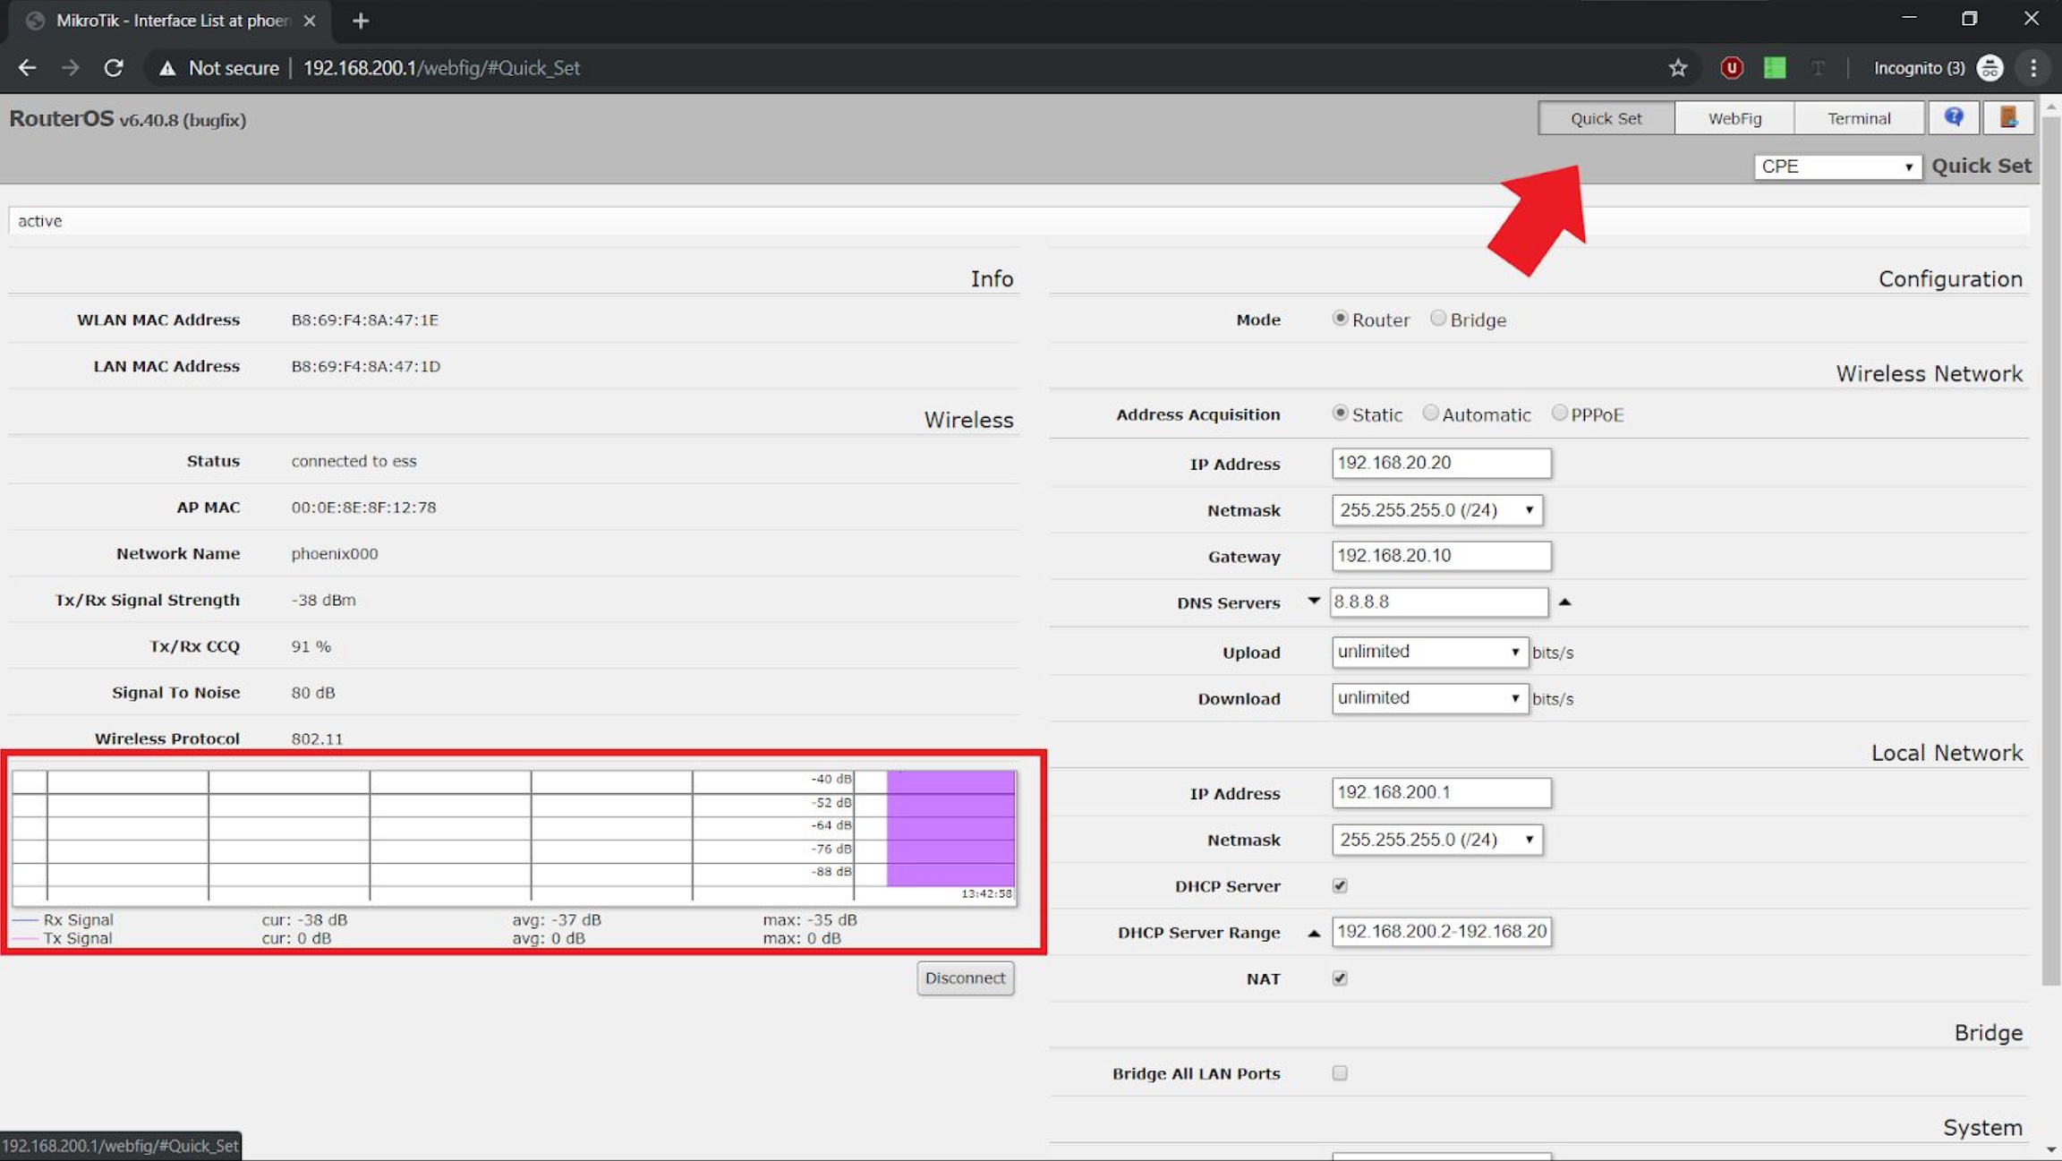
Task: Select the MikroTik Interface List browser tab
Action: 170,21
